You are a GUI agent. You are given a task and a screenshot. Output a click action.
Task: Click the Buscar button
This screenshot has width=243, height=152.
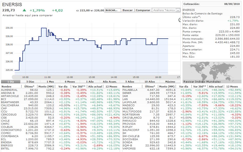[x=127, y=10]
